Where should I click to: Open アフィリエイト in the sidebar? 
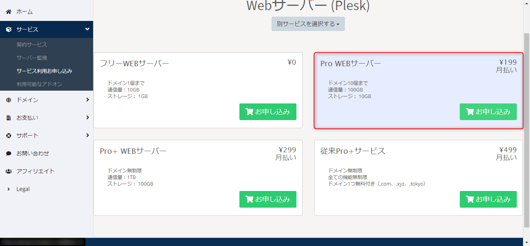(x=35, y=171)
